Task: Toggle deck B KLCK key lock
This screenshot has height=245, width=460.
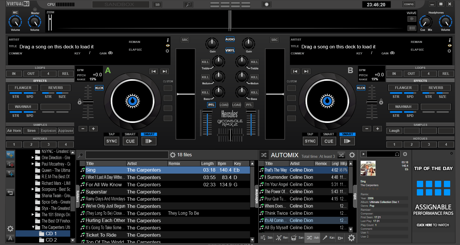Action: pos(361,88)
